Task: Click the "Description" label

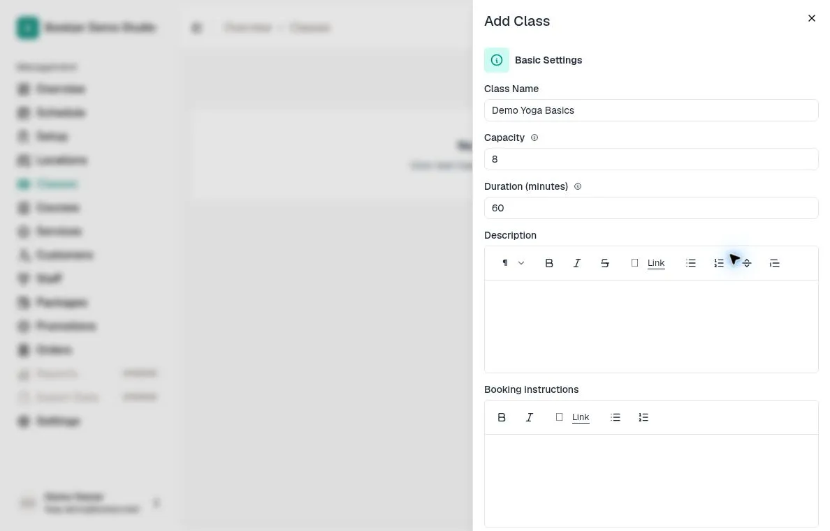Action: 510,235
